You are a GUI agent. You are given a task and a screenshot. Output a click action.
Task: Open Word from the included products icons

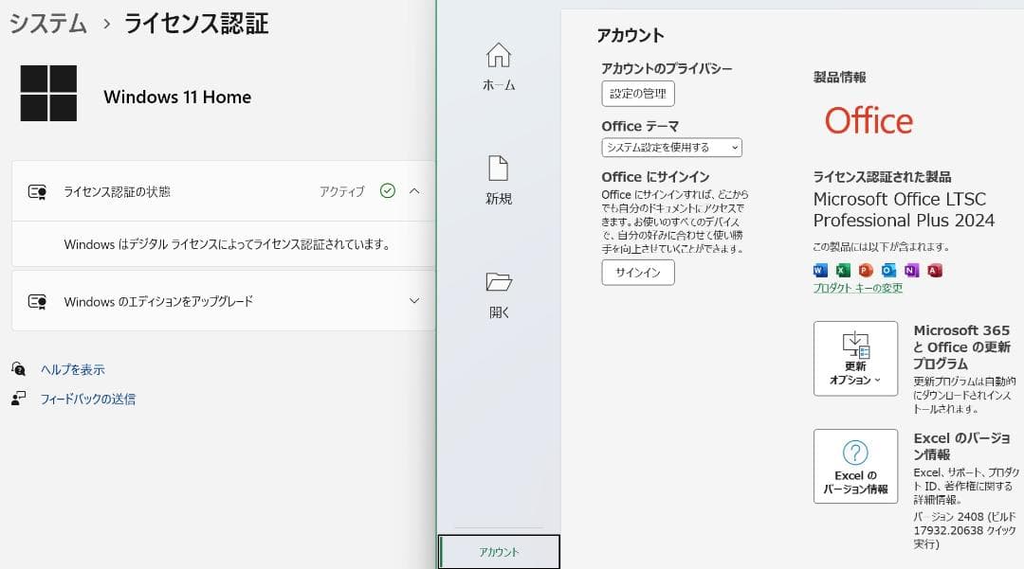(819, 271)
